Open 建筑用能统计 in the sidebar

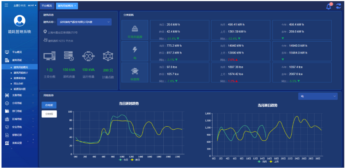click(22, 72)
